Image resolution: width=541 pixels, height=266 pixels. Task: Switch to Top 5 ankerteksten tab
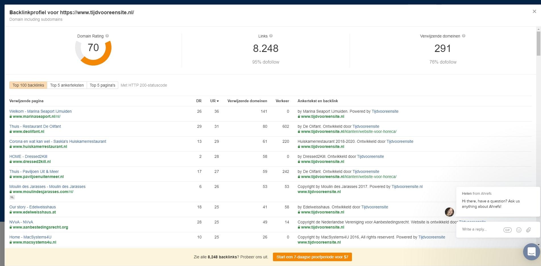coord(67,85)
